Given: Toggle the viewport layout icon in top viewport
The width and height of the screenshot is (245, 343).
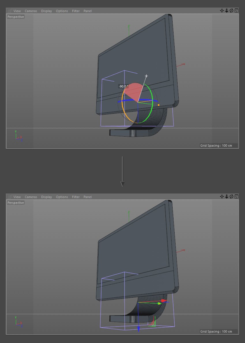Looking at the screenshot, I should (x=236, y=10).
